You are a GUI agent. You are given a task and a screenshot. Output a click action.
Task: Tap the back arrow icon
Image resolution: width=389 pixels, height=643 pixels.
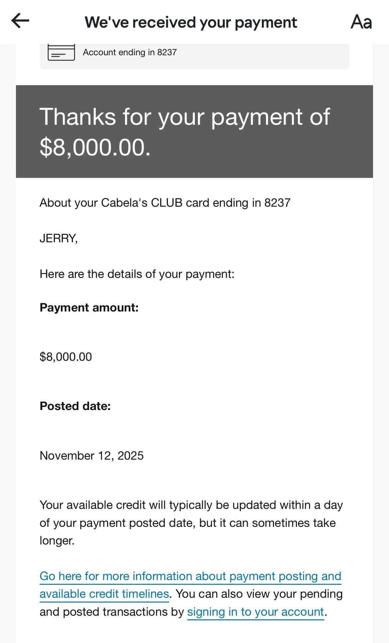[x=20, y=21]
